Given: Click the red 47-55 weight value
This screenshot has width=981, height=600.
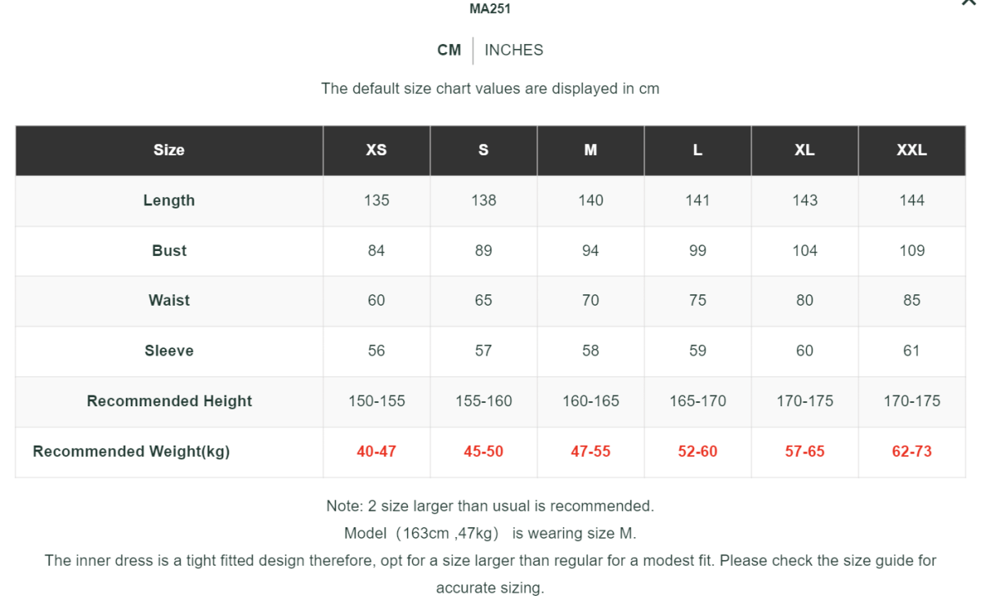Looking at the screenshot, I should 590,451.
